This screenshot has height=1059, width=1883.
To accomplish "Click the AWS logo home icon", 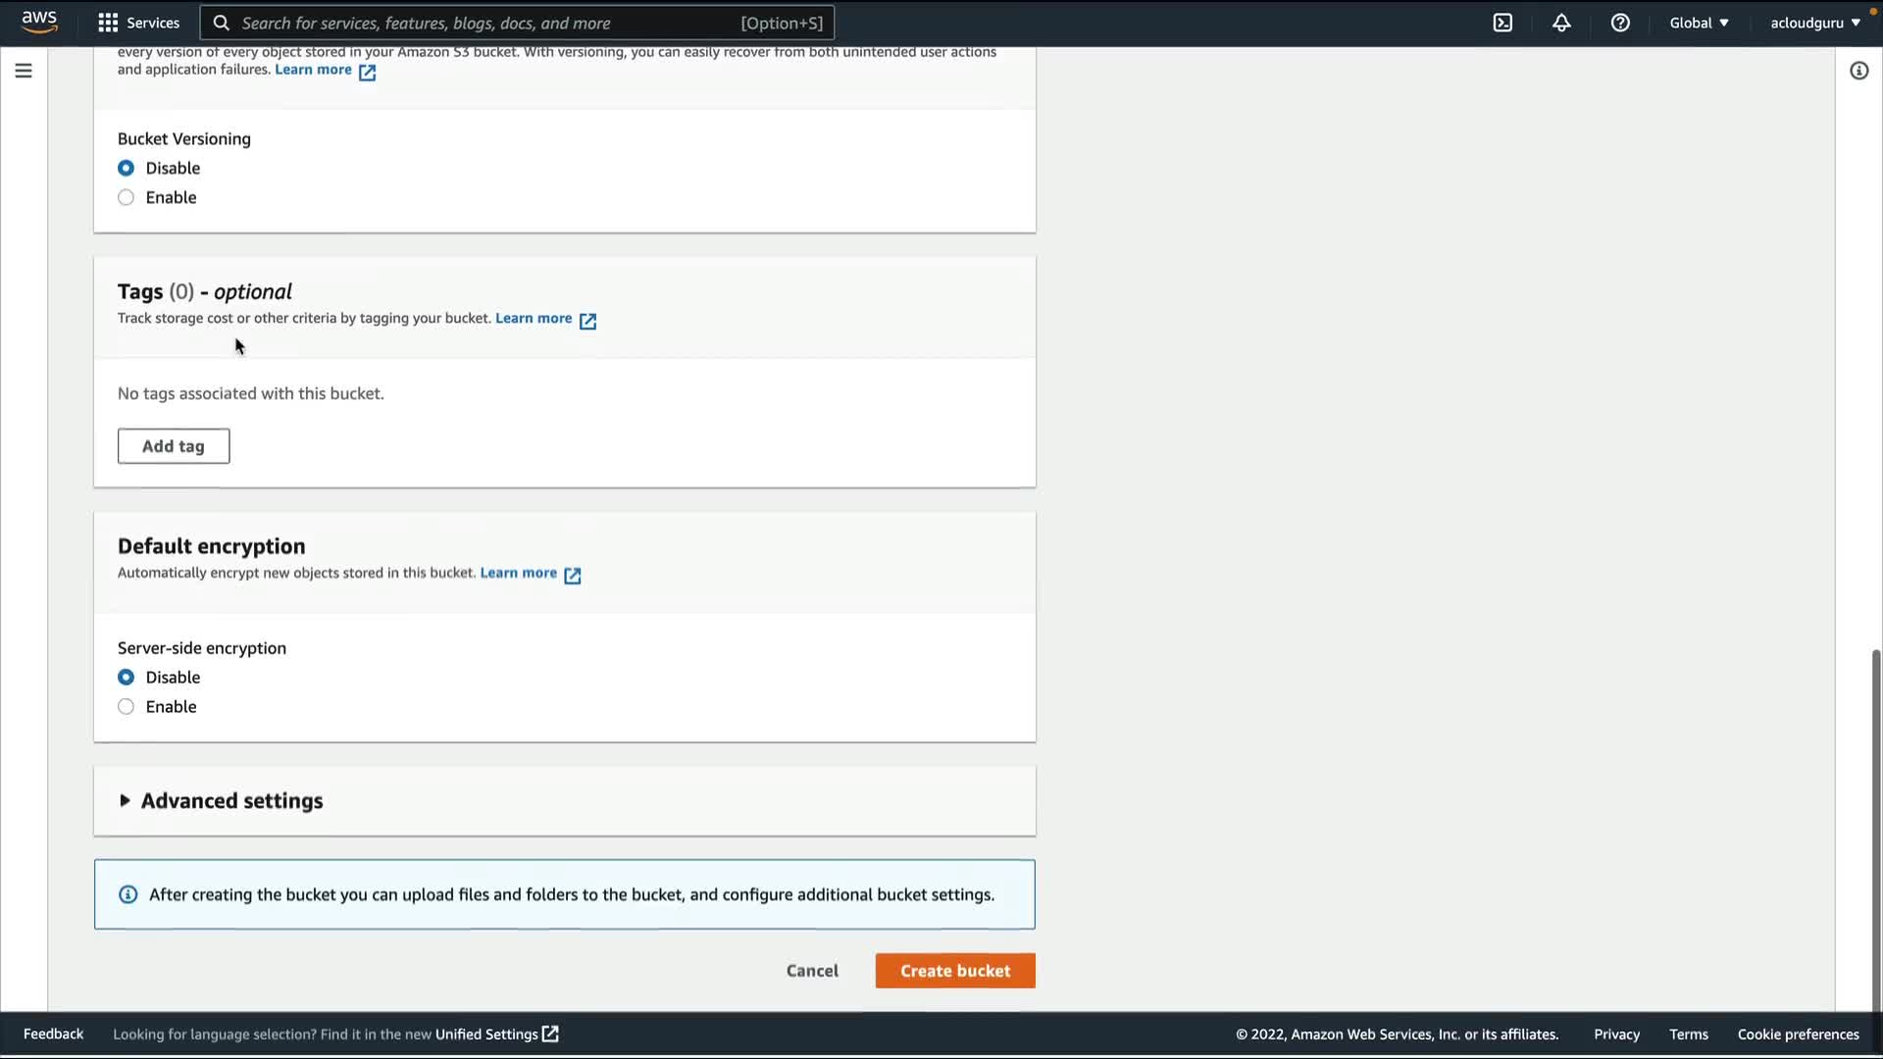I will point(39,22).
